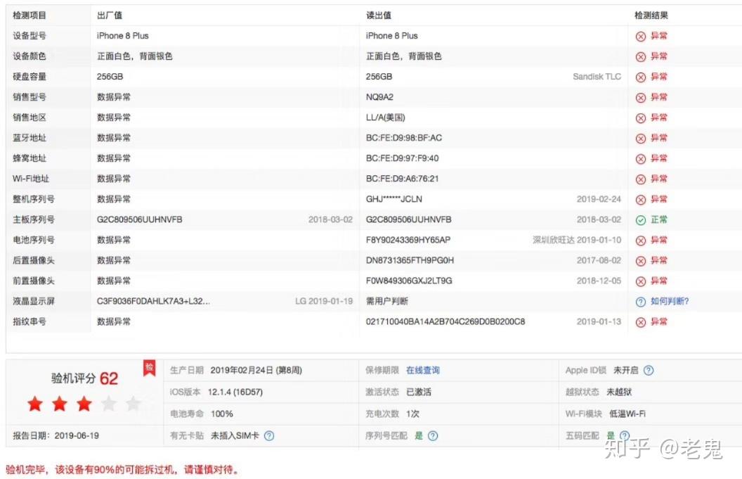Click abnormal status icon in 设备颜色 row

click(x=640, y=57)
